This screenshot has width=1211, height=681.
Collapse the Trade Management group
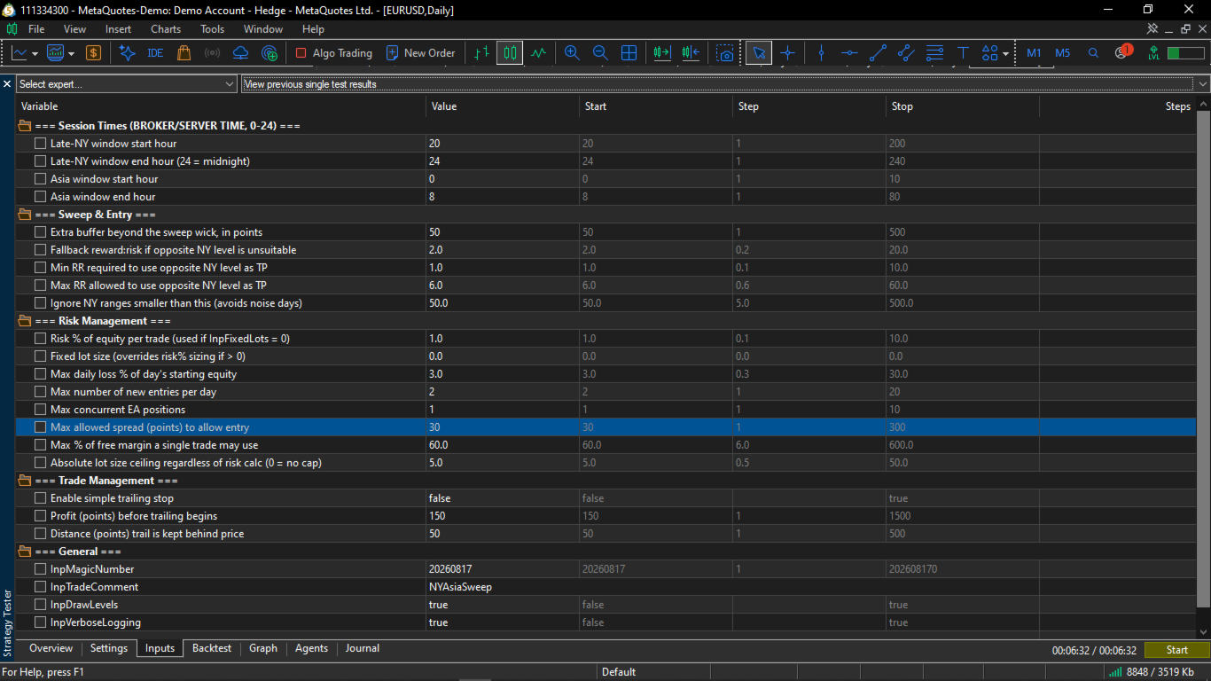(25, 481)
